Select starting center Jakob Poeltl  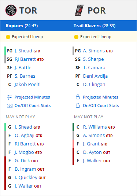coord(27,85)
